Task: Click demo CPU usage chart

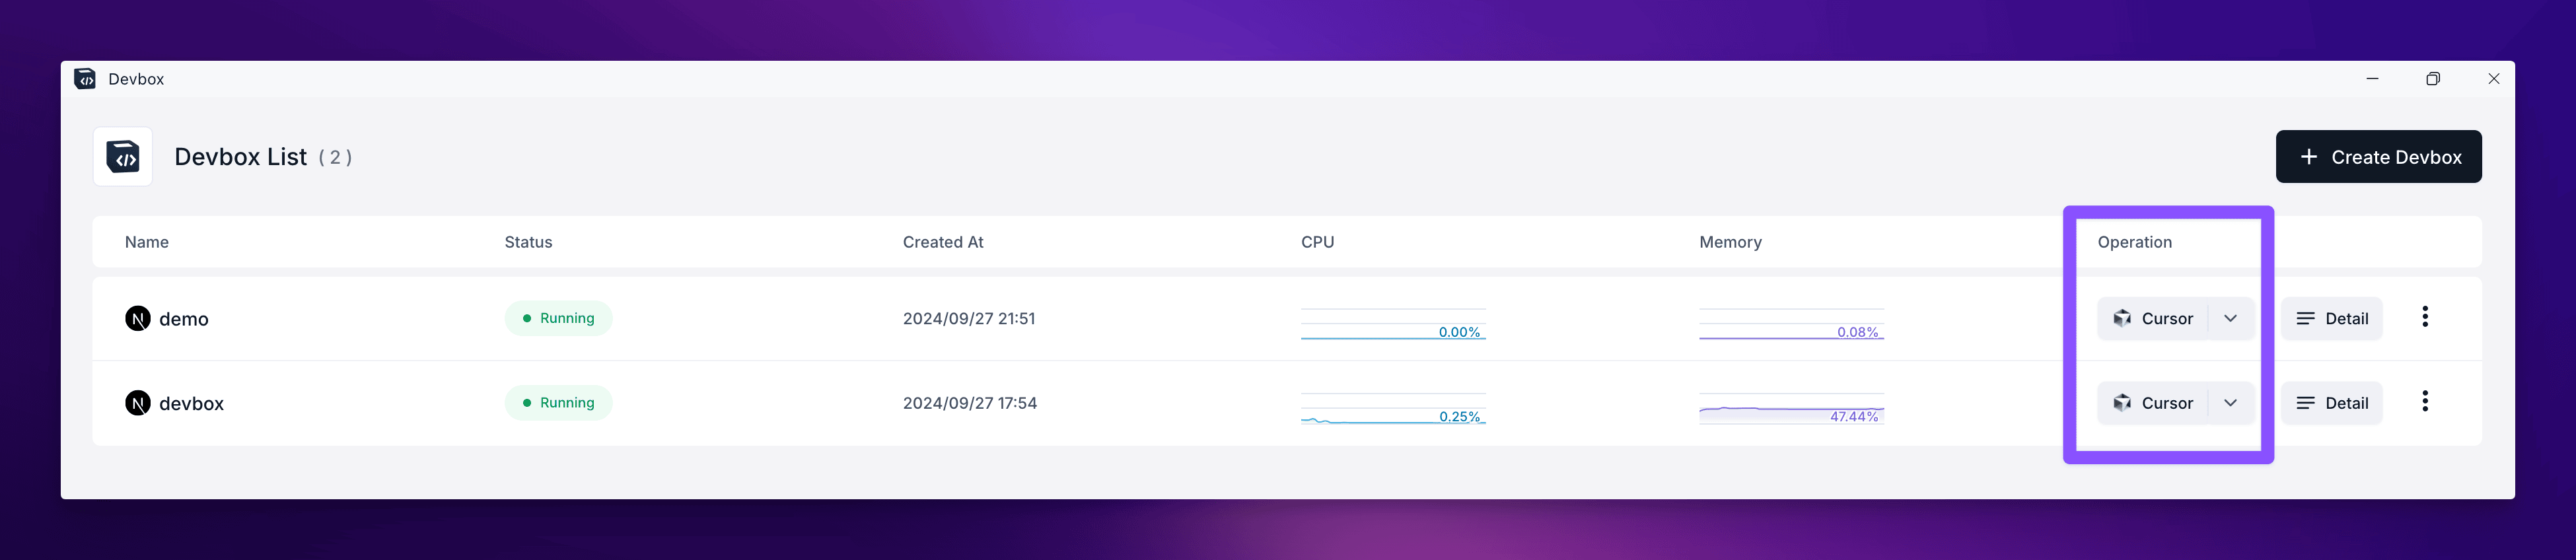Action: tap(1393, 324)
